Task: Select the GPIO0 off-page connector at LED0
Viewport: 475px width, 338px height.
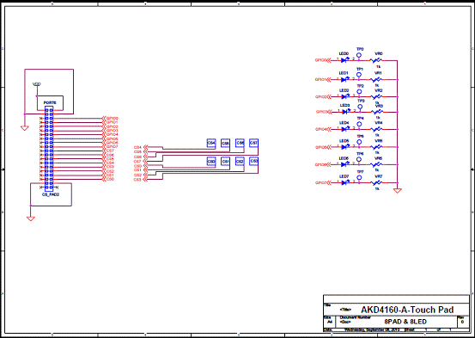Action: (323, 60)
